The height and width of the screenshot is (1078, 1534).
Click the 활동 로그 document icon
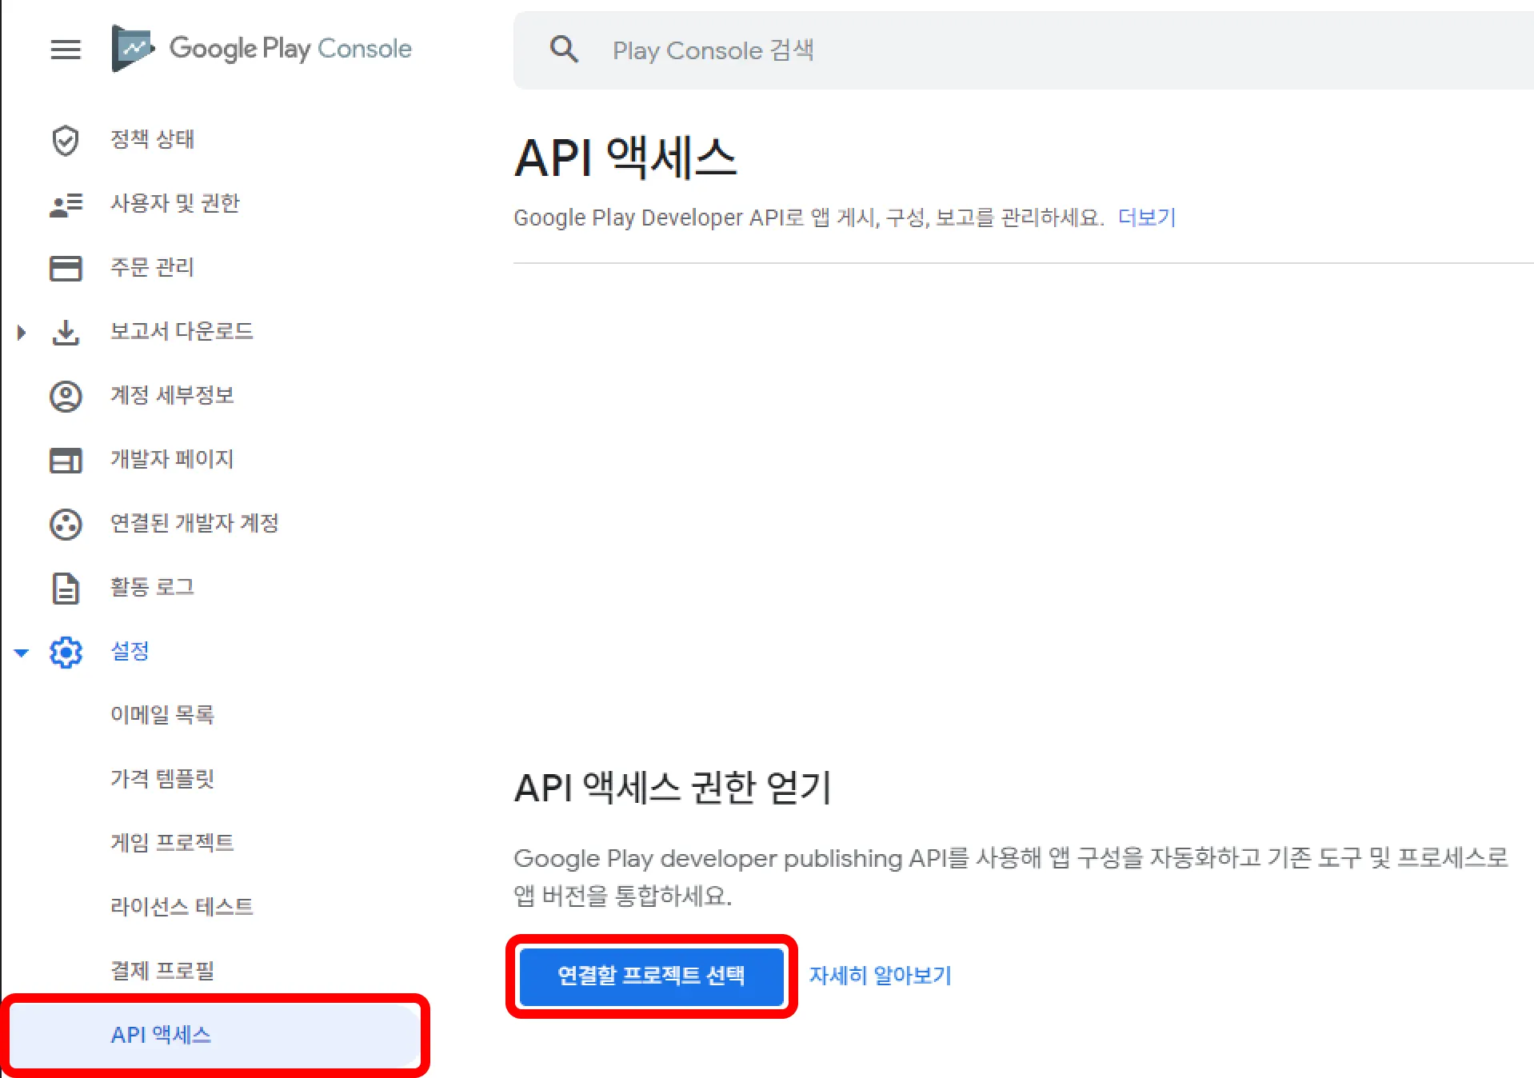point(66,588)
